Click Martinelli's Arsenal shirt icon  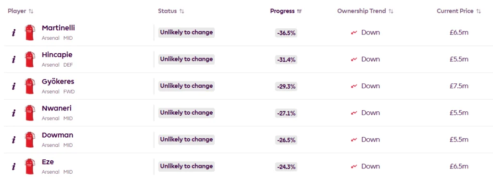tap(29, 33)
